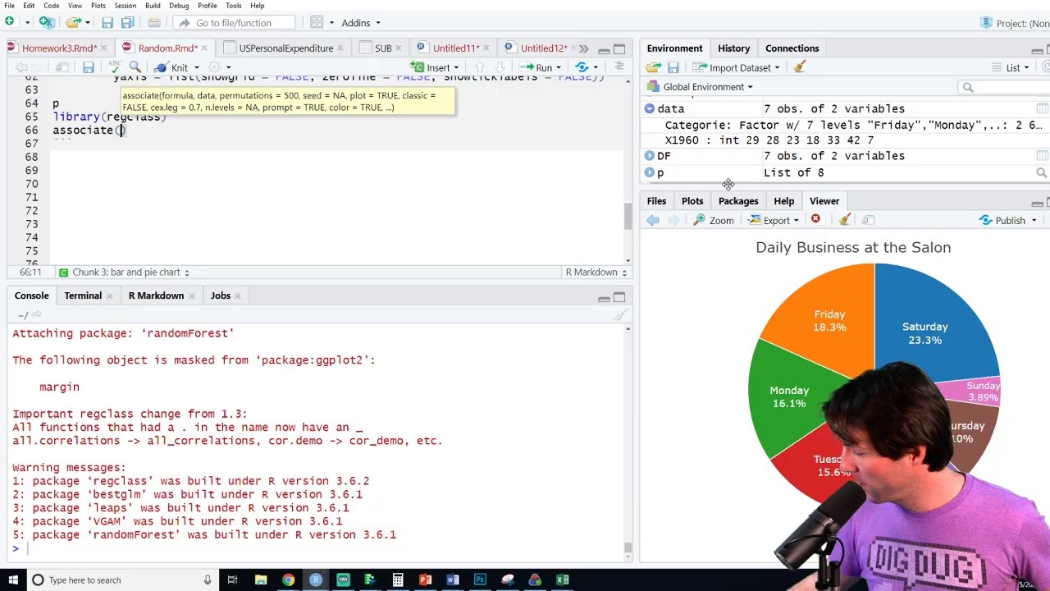Show more hidden editor tabs
1050x591 pixels.
pos(583,48)
